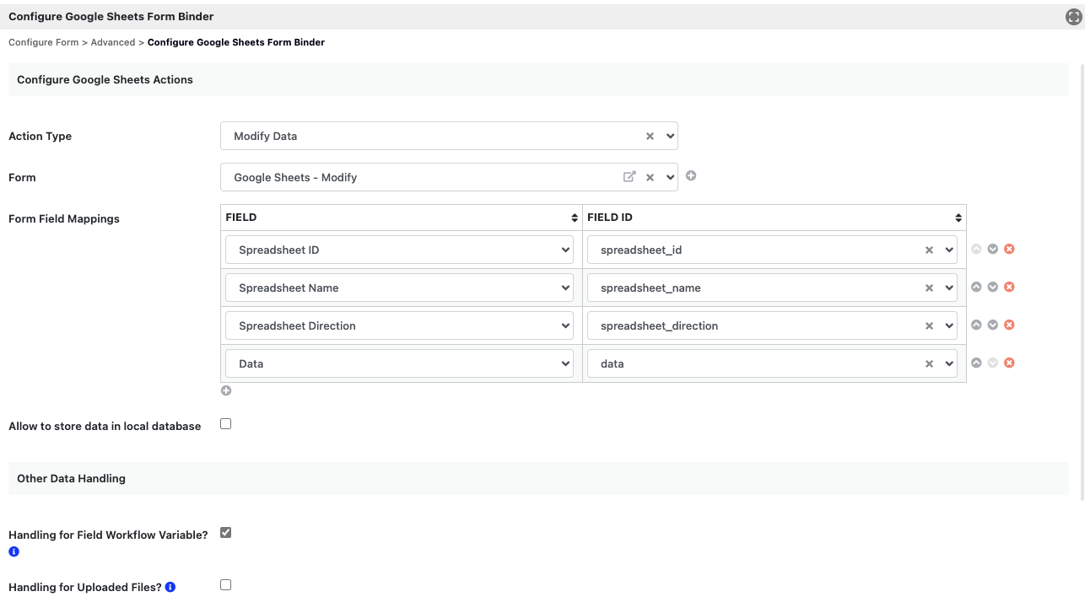The width and height of the screenshot is (1085, 613).
Task: Delete the Spreadsheet Name mapping row
Action: (x=1009, y=287)
